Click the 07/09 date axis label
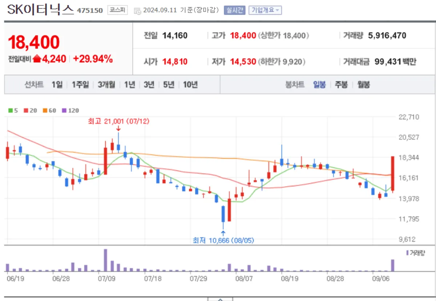The image size is (436, 301). click(x=106, y=279)
